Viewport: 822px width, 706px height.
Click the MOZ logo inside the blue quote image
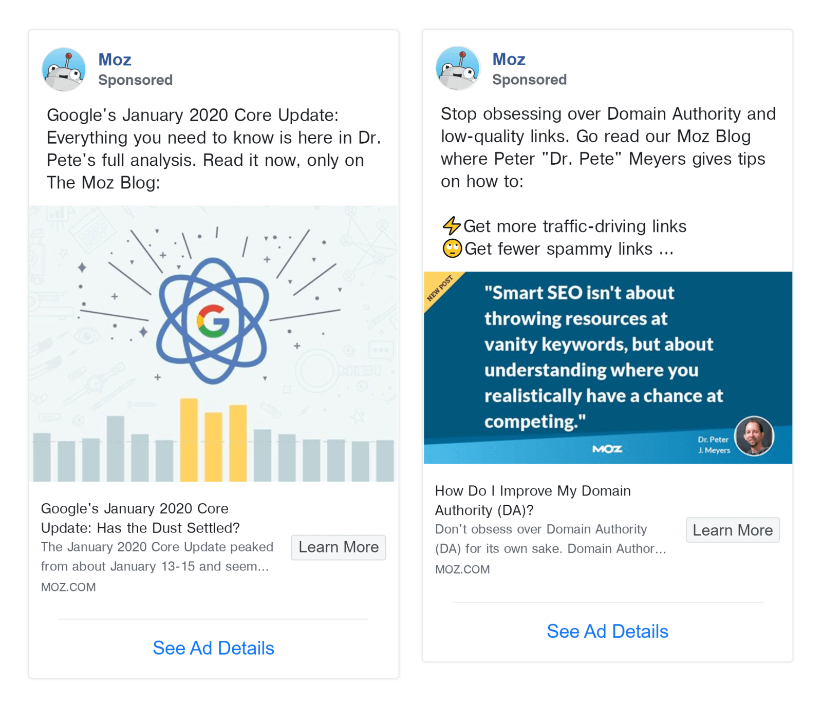[x=608, y=448]
